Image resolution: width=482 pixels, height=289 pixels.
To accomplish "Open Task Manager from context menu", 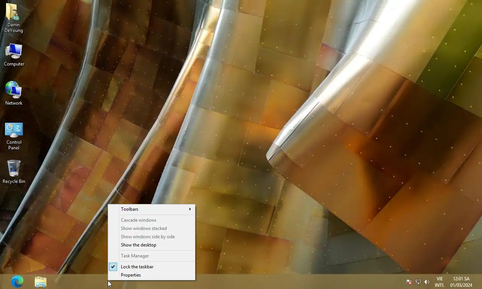I will (x=152, y=256).
